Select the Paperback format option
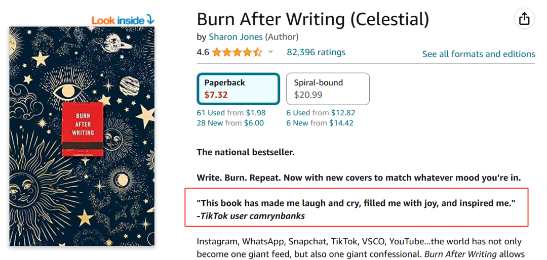 (x=238, y=89)
